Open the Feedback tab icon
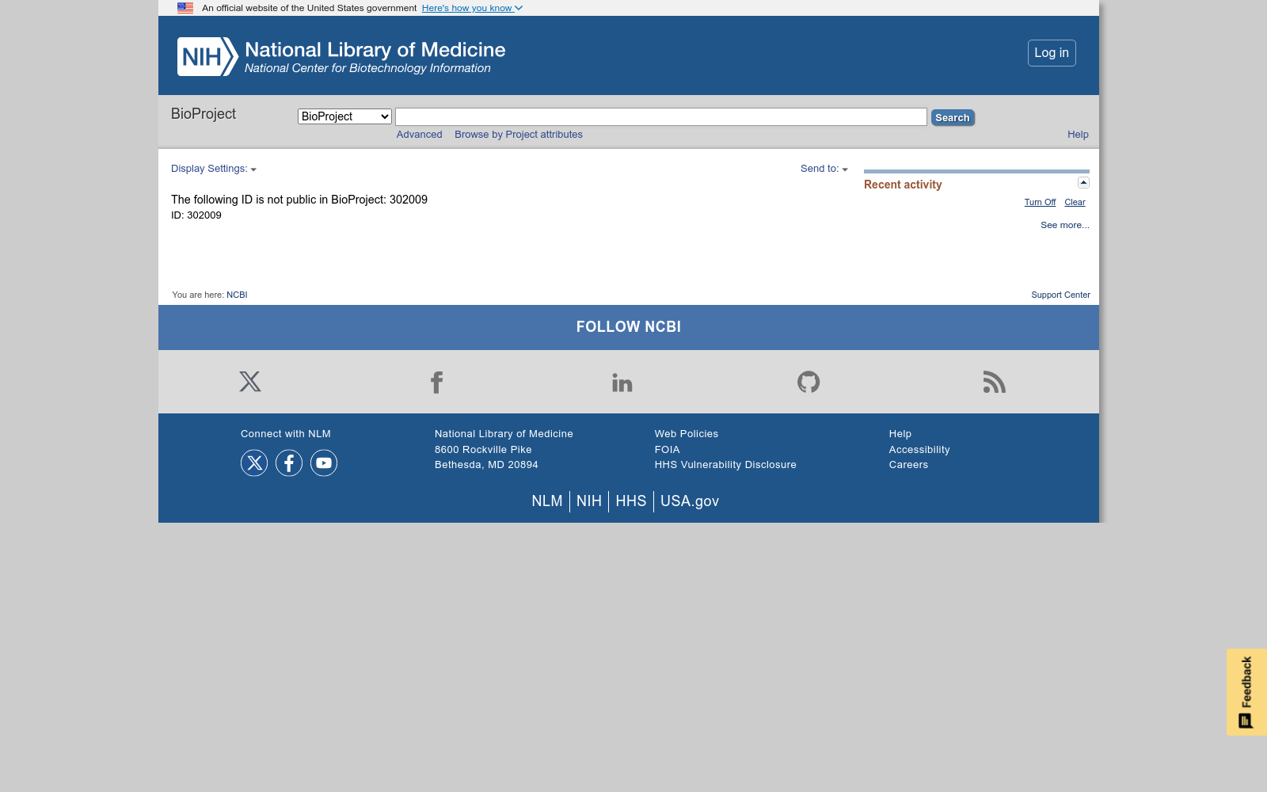Screen dimensions: 1267x792 coord(1246,692)
